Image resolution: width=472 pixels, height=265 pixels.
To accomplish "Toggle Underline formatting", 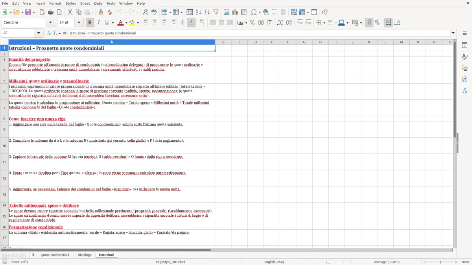I will tap(107, 23).
